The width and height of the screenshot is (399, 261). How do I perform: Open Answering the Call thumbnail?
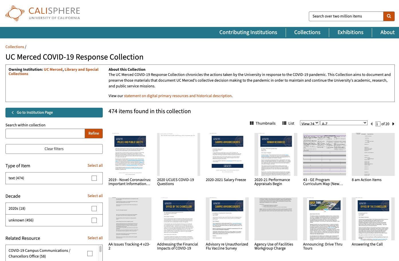pos(373,219)
